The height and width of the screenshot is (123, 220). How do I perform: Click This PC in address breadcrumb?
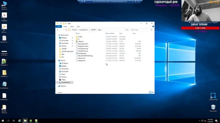point(74,30)
